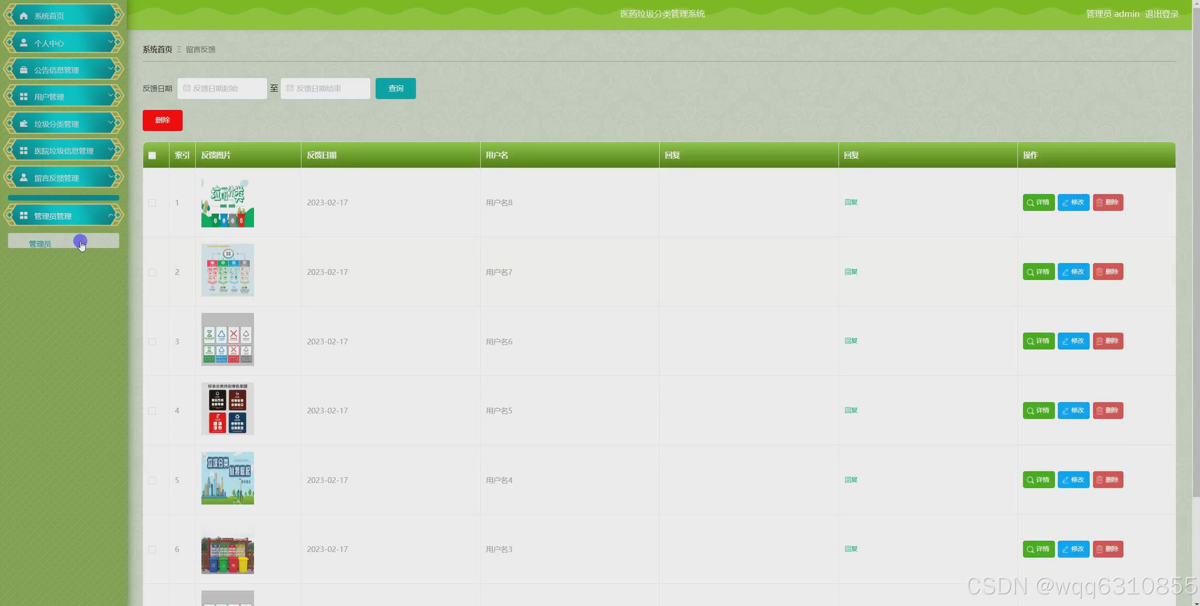Click the home icon beside 系统首页
Viewport: 1200px width, 606px height.
pyautogui.click(x=24, y=16)
